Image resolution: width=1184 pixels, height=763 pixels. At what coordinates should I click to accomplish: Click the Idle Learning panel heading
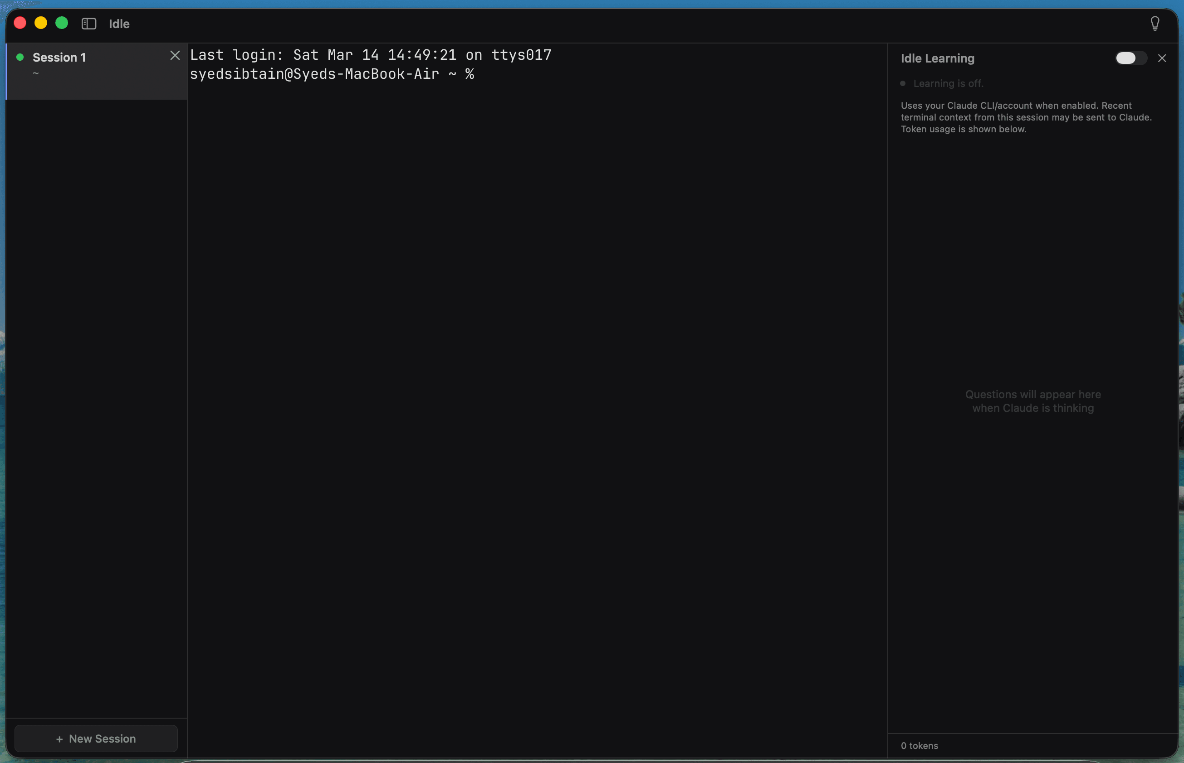coord(937,58)
